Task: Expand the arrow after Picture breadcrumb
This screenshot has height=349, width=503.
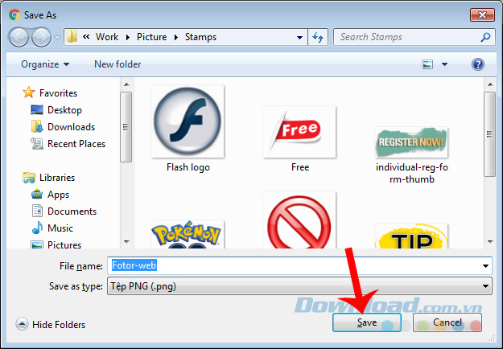Action: pos(175,37)
